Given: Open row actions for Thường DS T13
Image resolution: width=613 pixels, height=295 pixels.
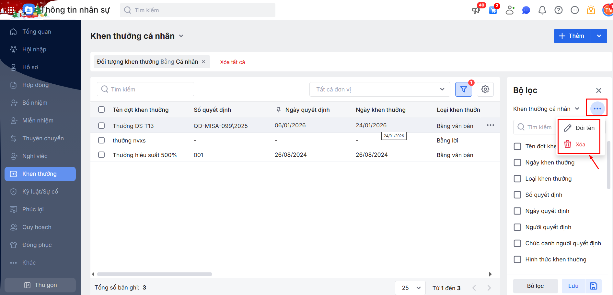Looking at the screenshot, I should coord(491,125).
